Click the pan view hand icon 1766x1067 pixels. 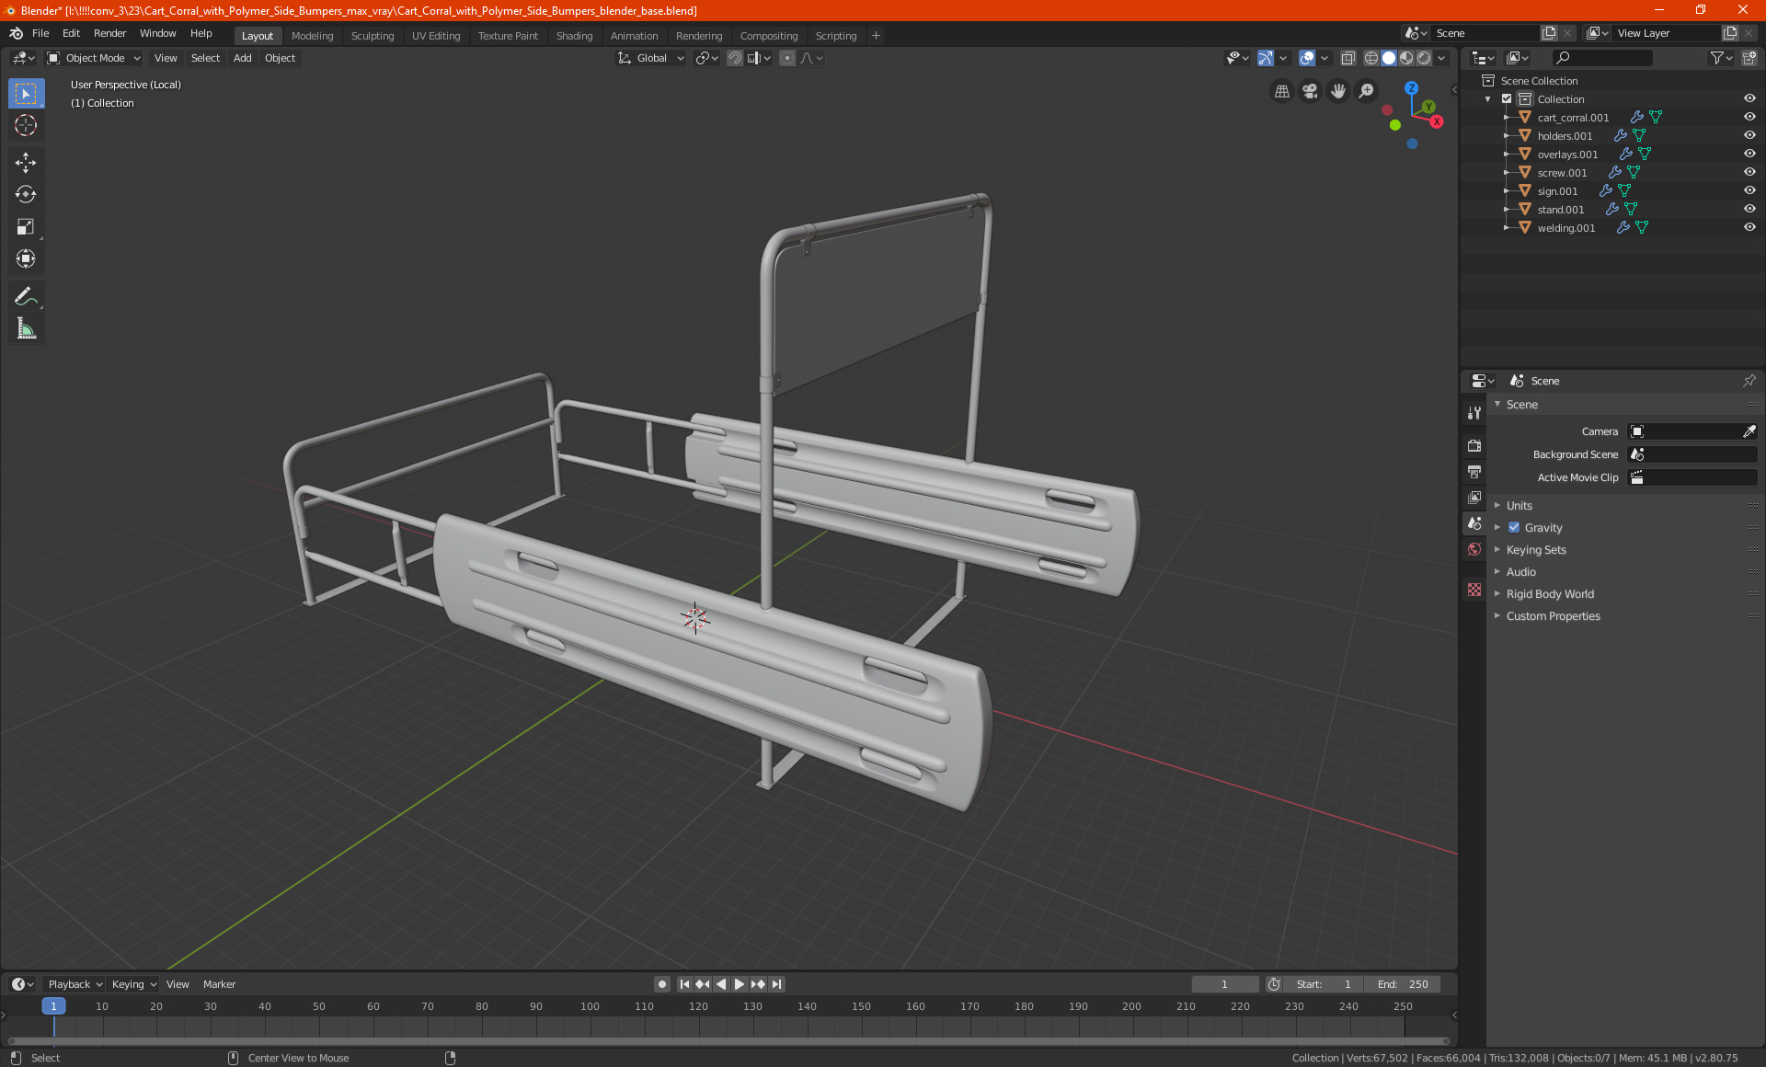[x=1338, y=91]
